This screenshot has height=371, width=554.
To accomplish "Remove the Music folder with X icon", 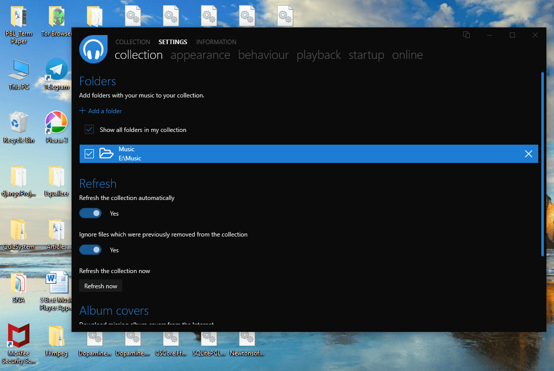I will tap(528, 154).
